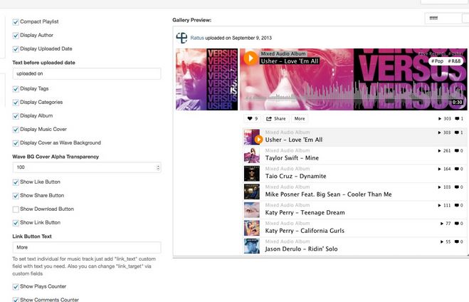This screenshot has width=469, height=302.
Task: Click the plays icon on Jason Derulo row (55)
Action: coord(442,242)
